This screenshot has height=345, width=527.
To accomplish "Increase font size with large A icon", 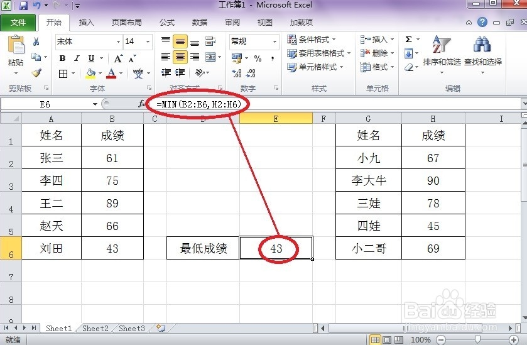I will [x=118, y=58].
